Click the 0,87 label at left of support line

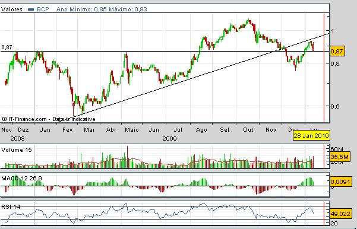(x=7, y=47)
